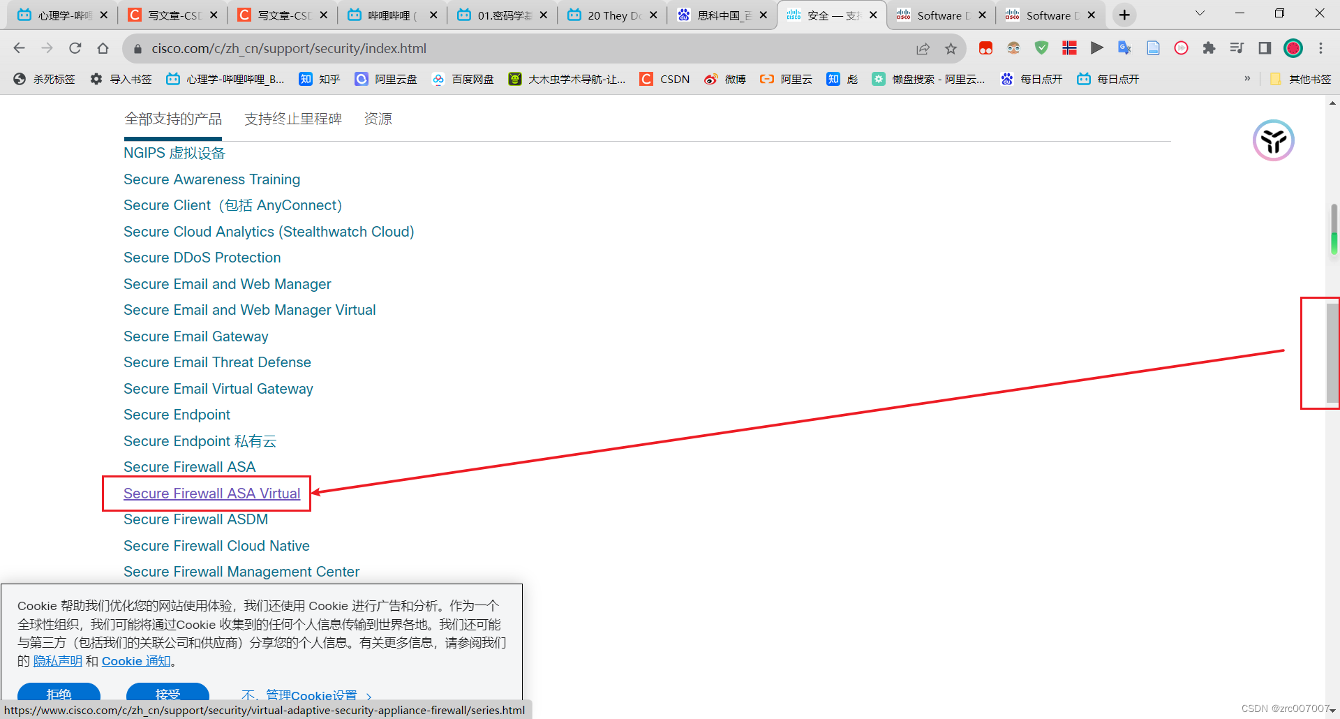Click the 拒绝 cookie button
The image size is (1340, 719).
tap(59, 693)
